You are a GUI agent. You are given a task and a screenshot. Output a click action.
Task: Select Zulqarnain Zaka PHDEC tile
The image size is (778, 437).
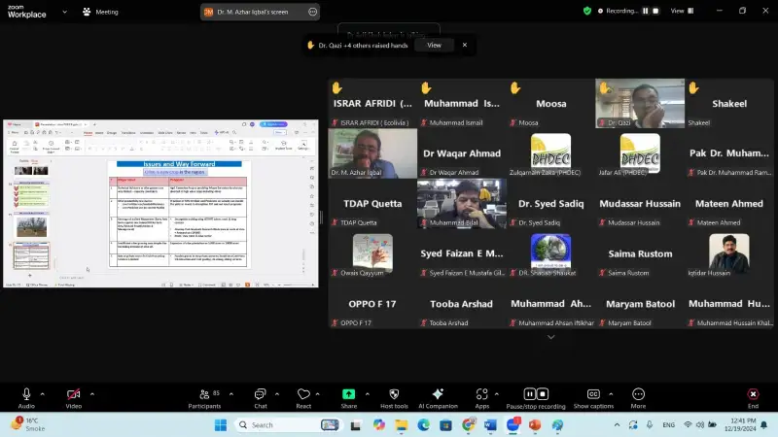[550, 153]
